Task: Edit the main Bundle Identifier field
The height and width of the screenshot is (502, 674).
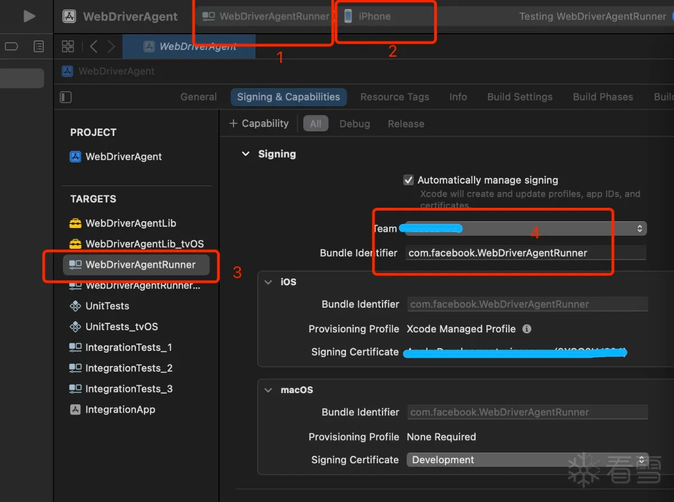Action: coord(526,253)
